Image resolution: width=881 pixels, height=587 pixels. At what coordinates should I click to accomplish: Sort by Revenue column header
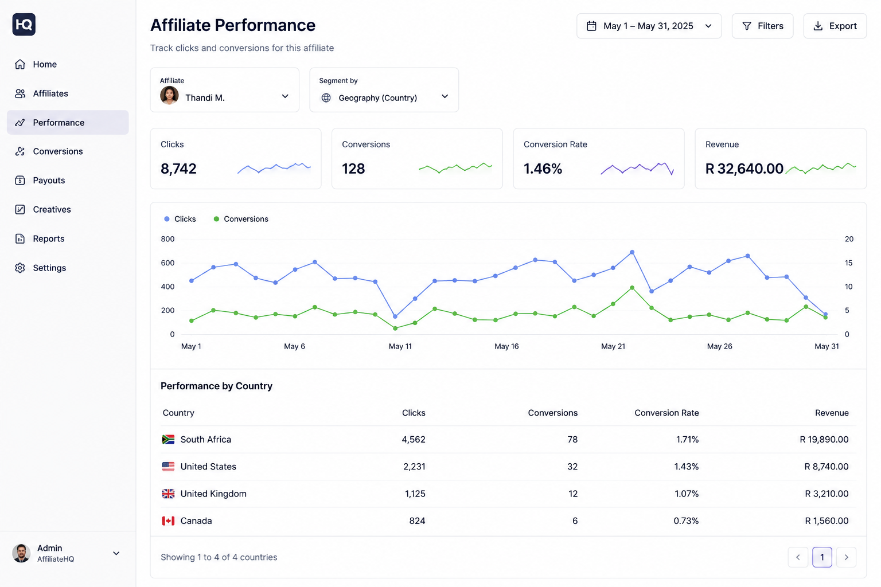point(832,413)
